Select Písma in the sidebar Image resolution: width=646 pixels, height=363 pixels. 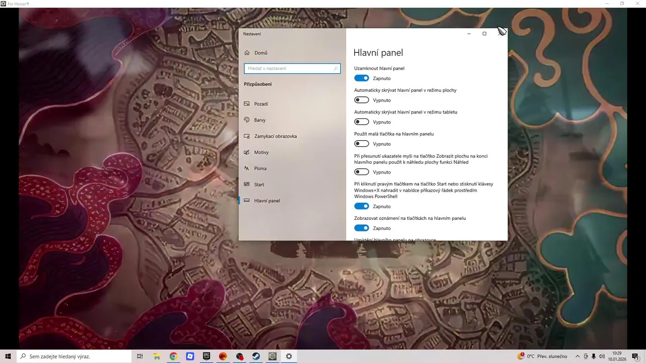click(x=292, y=168)
